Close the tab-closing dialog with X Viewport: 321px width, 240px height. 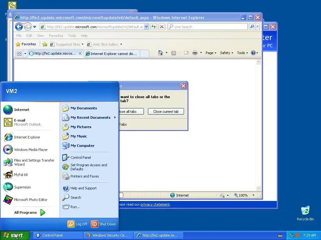[x=183, y=86]
